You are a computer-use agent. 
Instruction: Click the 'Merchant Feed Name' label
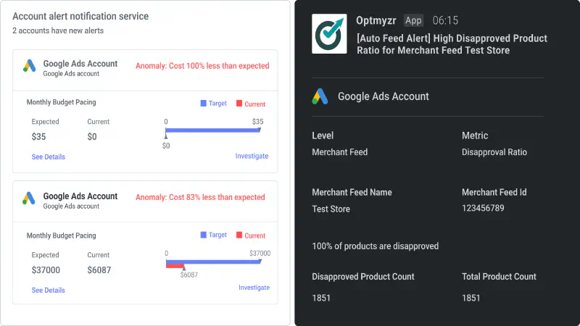(352, 192)
